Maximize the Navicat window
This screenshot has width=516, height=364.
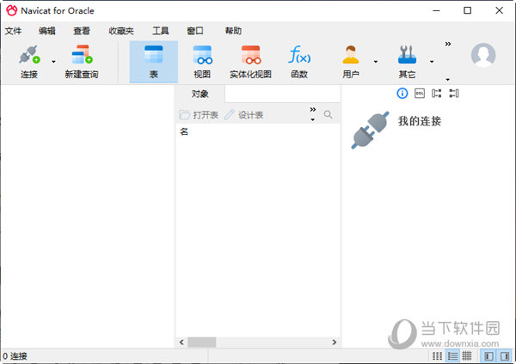tap(467, 10)
